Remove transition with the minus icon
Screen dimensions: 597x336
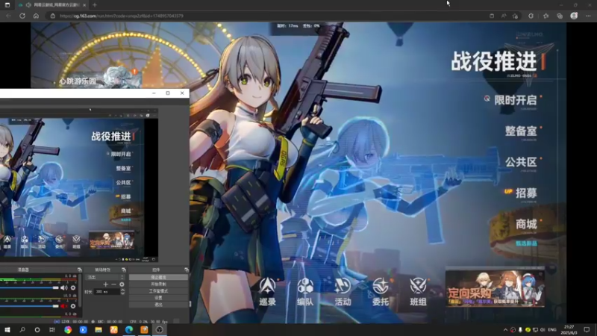coord(113,284)
